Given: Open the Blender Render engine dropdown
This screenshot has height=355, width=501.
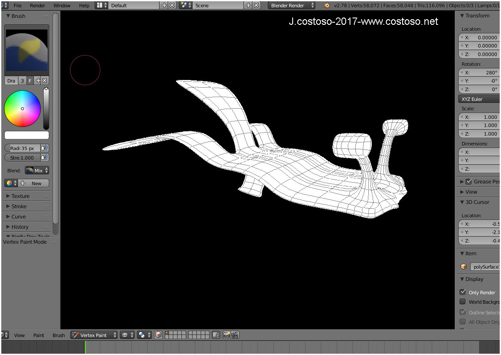Looking at the screenshot, I should click(x=292, y=6).
